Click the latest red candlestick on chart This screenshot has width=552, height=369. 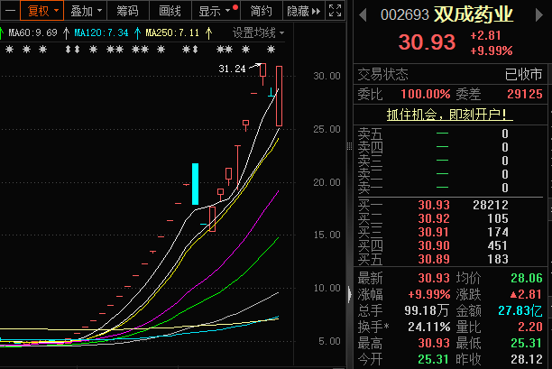pos(281,96)
